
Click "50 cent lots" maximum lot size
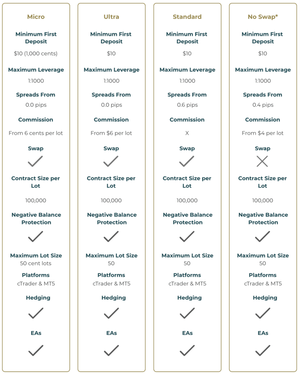[36, 263]
